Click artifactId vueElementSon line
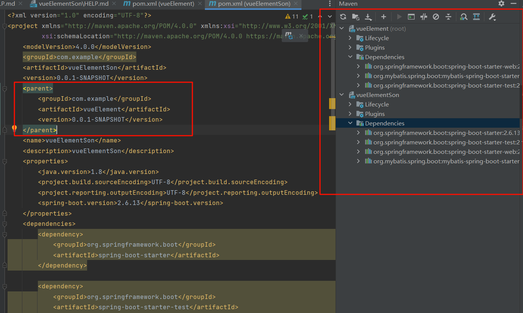The height and width of the screenshot is (313, 523). (x=95, y=67)
